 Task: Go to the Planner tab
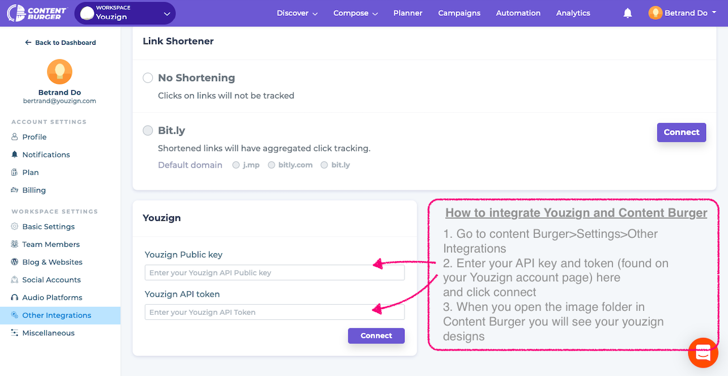coord(408,13)
